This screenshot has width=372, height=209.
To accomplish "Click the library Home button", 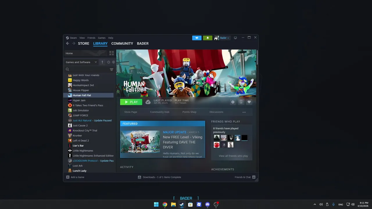I will click(86, 53).
